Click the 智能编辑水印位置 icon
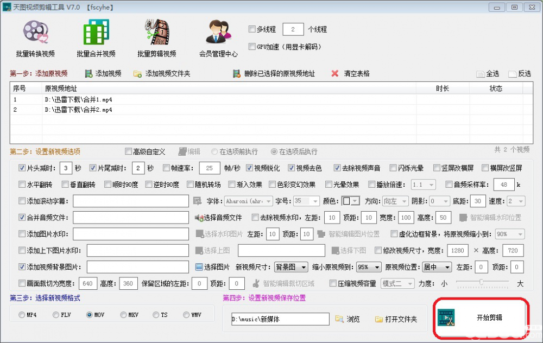 click(x=463, y=218)
